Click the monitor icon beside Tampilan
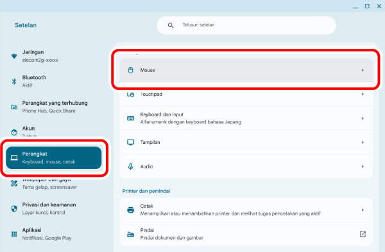Image resolution: width=385 pixels, height=252 pixels. click(x=131, y=142)
